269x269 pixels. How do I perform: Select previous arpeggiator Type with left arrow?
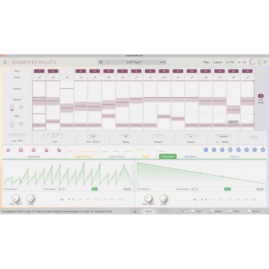43,136
